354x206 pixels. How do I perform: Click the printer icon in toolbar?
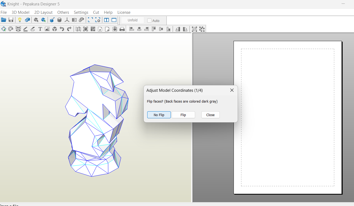[122, 29]
